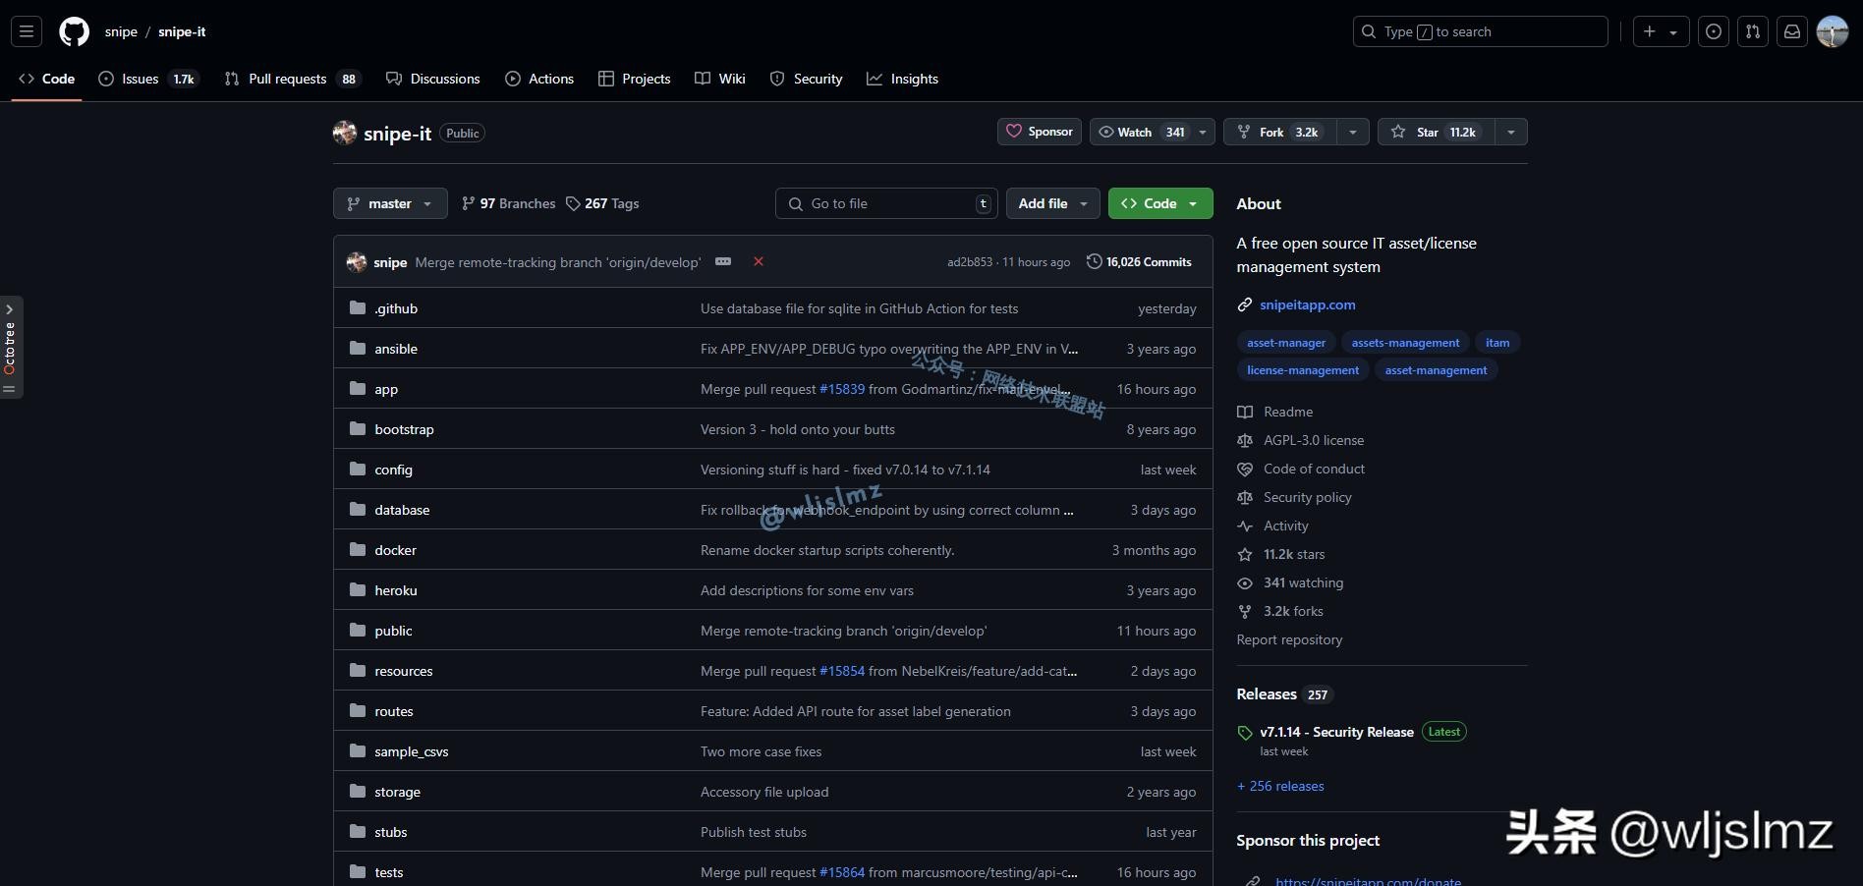The image size is (1863, 886).
Task: Click the Go to file search field
Action: 884,203
